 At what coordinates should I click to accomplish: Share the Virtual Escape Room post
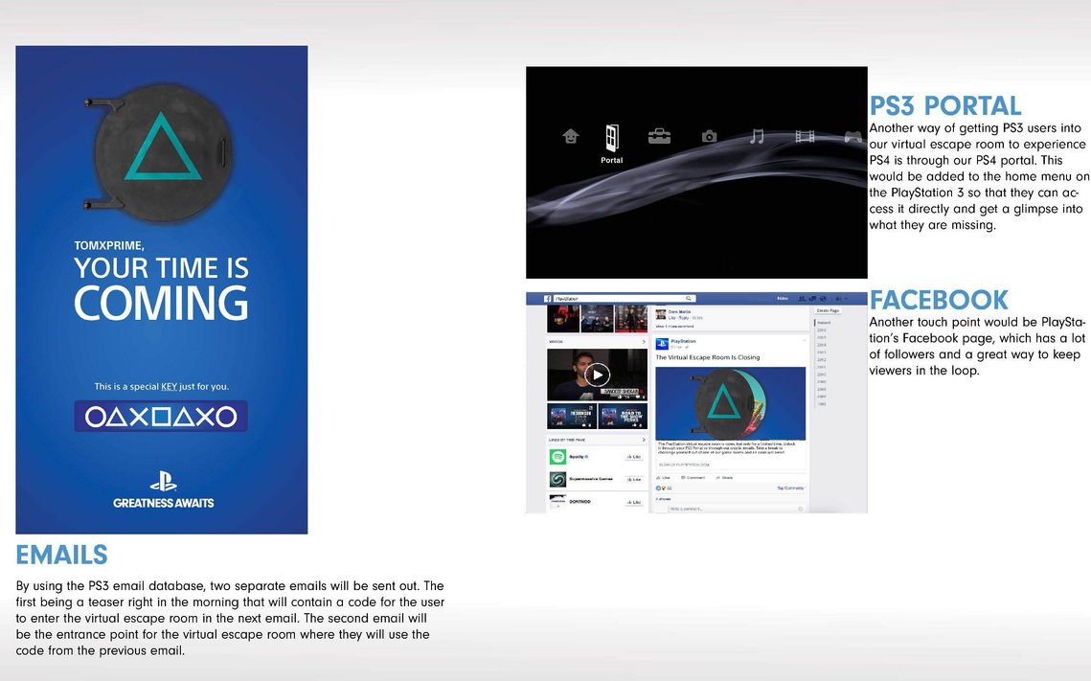[723, 478]
